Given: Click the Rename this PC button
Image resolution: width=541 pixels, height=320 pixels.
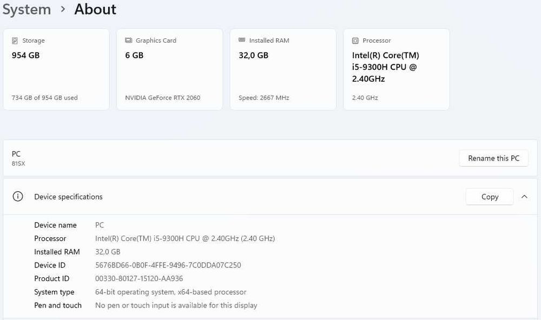Looking at the screenshot, I should click(493, 158).
